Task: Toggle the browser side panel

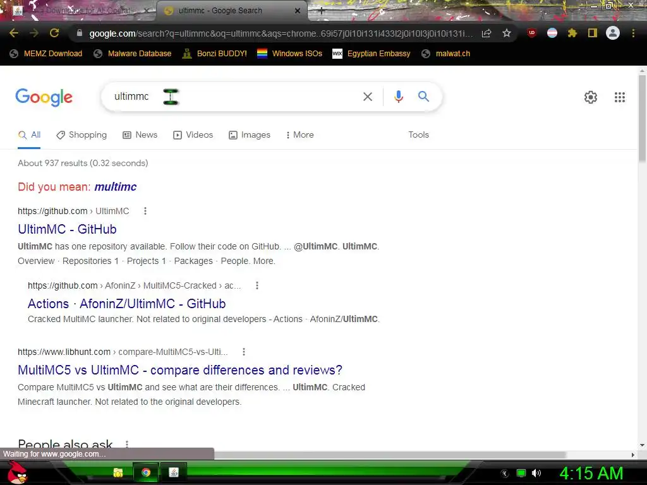Action: pos(593,33)
